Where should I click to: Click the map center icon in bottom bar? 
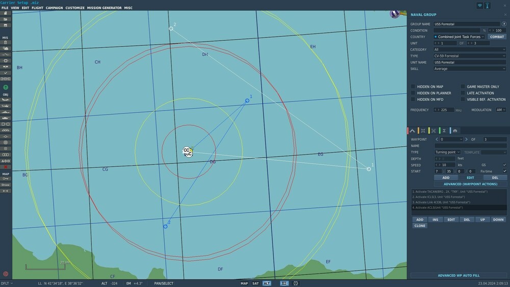click(284, 283)
